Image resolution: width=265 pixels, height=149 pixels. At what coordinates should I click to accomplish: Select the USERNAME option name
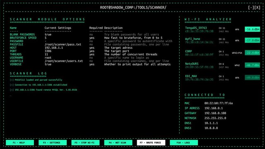(17, 58)
